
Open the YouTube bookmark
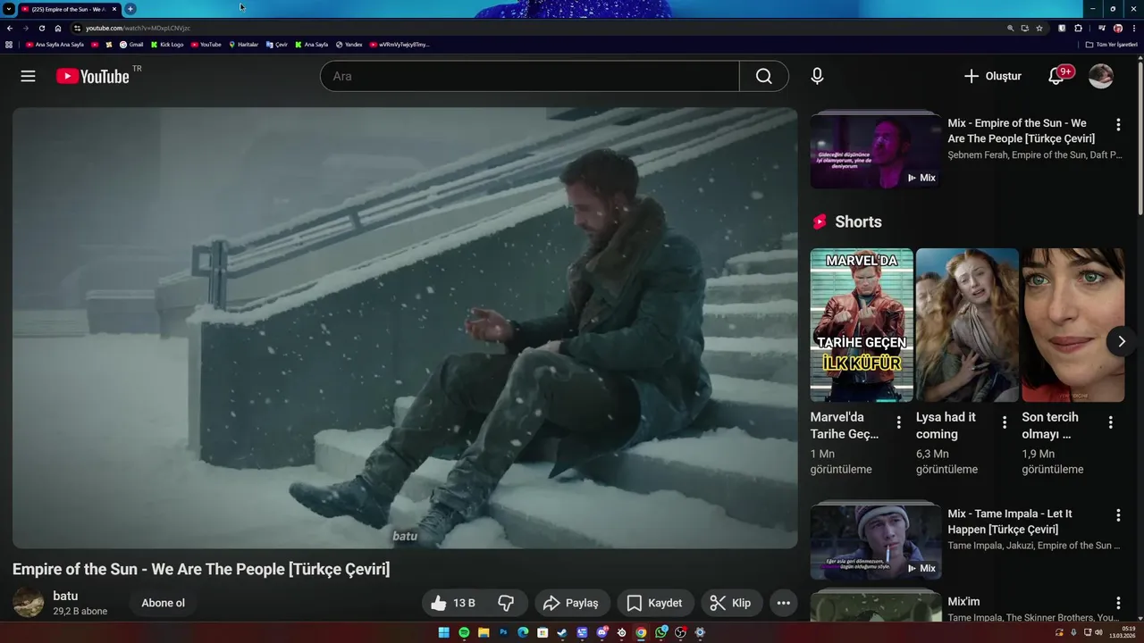[x=206, y=44]
